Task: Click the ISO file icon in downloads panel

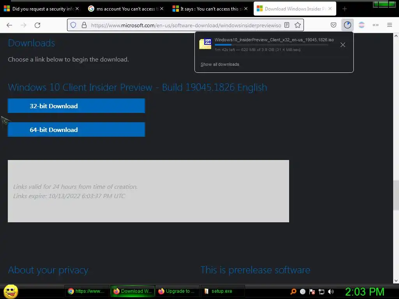Action: click(x=205, y=44)
